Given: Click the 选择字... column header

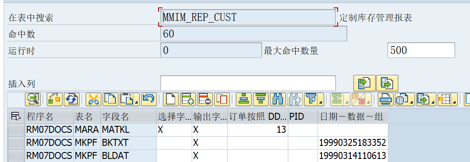Looking at the screenshot, I should click(174, 117).
